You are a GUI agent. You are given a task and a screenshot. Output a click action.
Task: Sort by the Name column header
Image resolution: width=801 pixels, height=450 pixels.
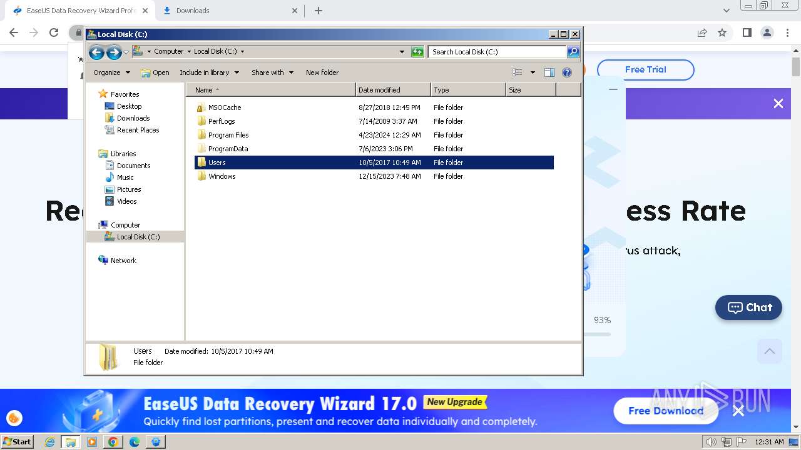point(271,90)
